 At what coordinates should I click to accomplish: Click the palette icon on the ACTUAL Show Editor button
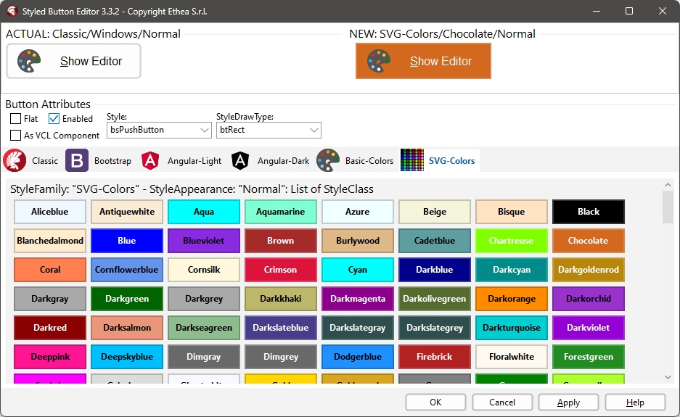[30, 62]
